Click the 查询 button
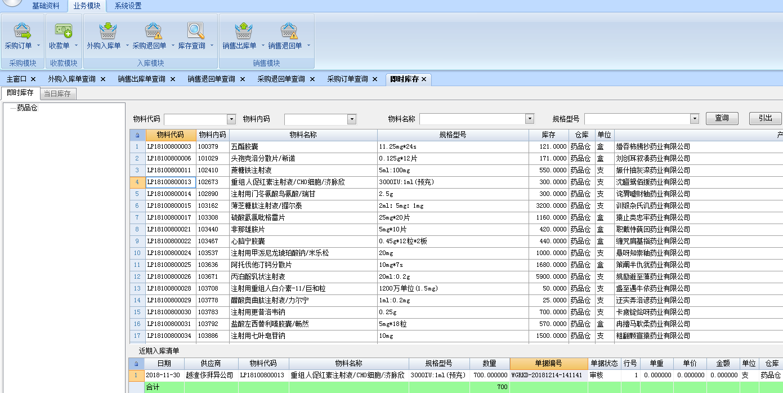 tap(722, 118)
